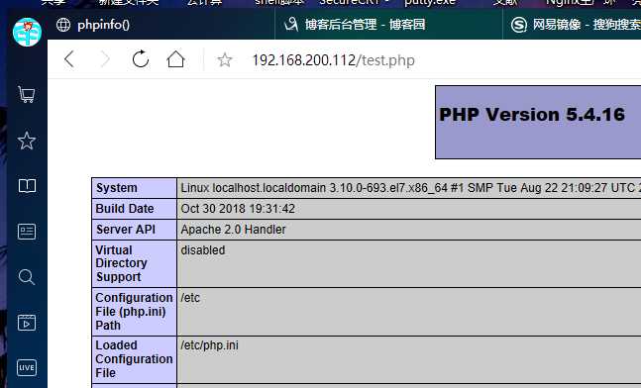Click the globe icon on phpinfo() tab
The image size is (641, 388).
[63, 25]
